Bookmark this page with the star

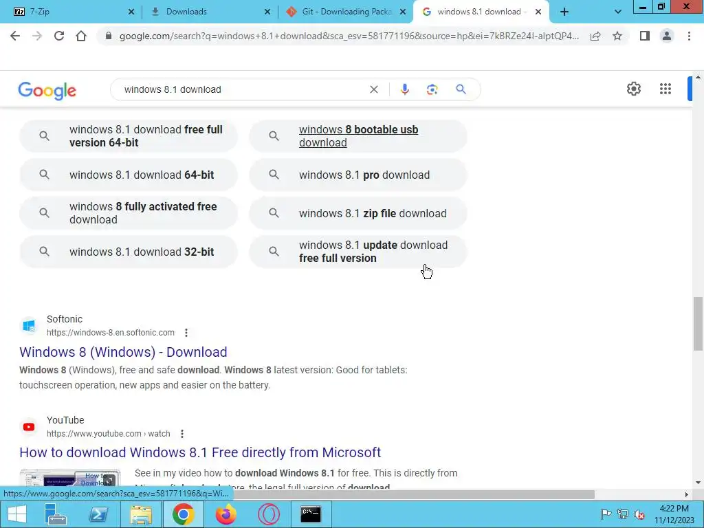coord(617,36)
